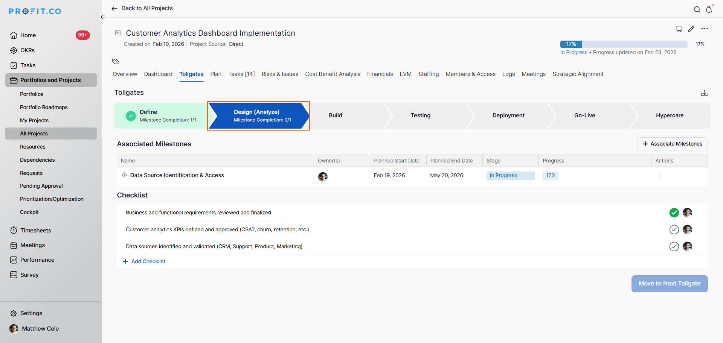Click Move to Next Tollgate button
This screenshot has height=343, width=723.
[669, 284]
